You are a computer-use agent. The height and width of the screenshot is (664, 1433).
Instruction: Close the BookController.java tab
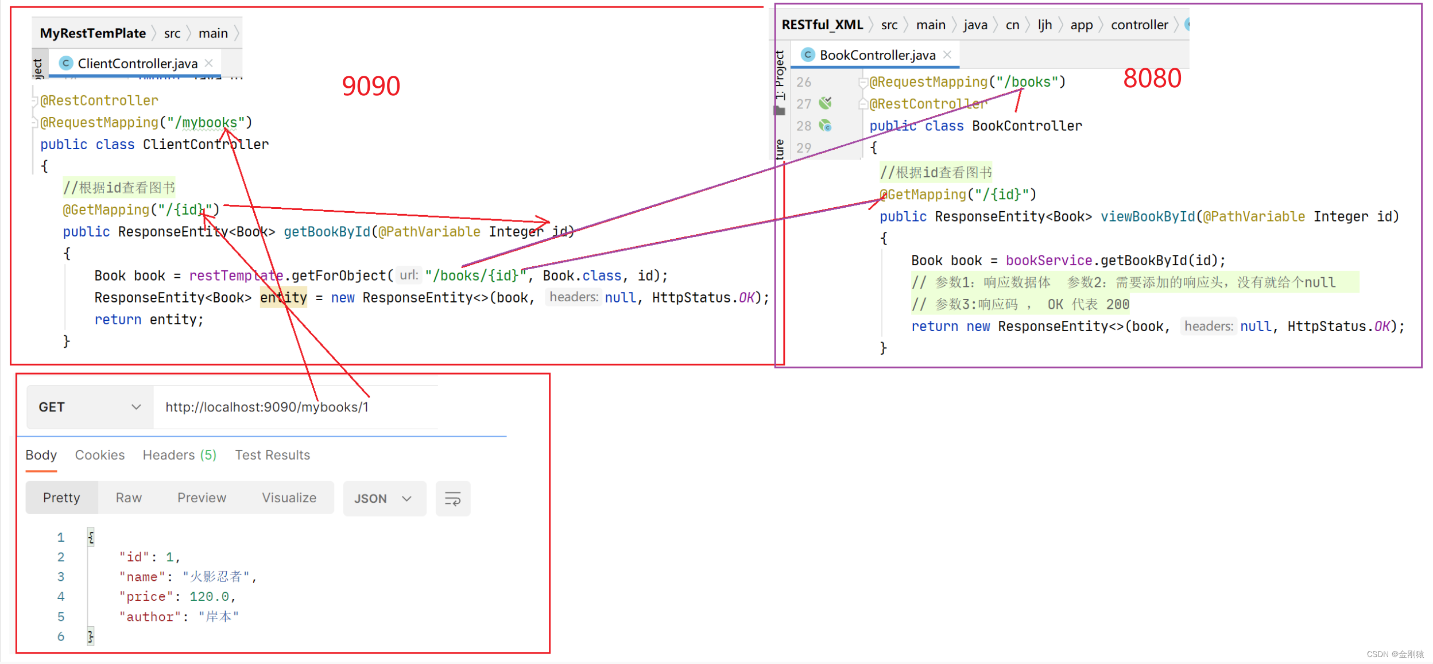click(x=947, y=55)
